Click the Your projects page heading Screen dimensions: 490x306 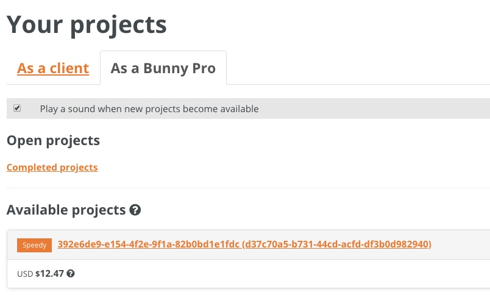pos(86,24)
